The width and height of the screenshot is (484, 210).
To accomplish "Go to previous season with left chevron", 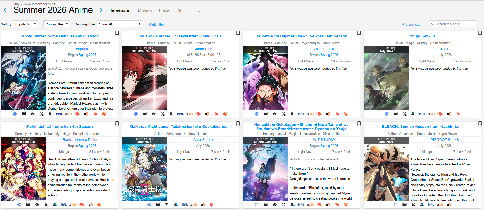I will 5,10.
